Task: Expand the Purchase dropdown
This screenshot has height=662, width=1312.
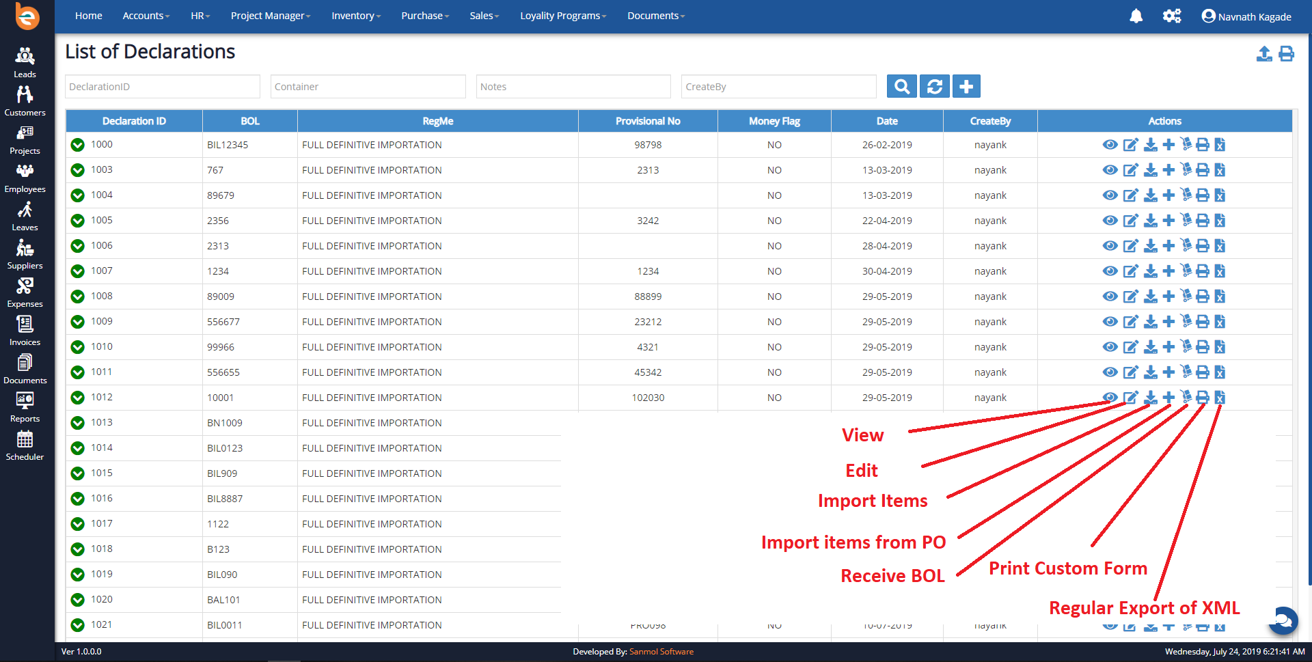Action: tap(425, 16)
